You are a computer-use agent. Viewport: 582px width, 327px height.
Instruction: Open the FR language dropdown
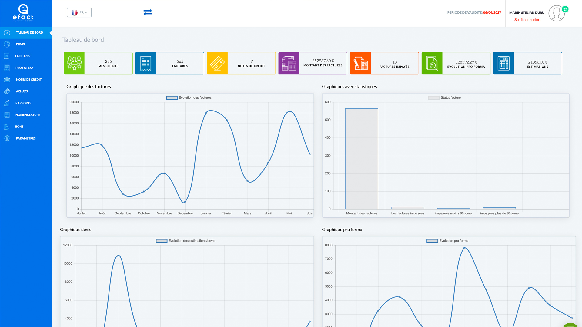(79, 12)
